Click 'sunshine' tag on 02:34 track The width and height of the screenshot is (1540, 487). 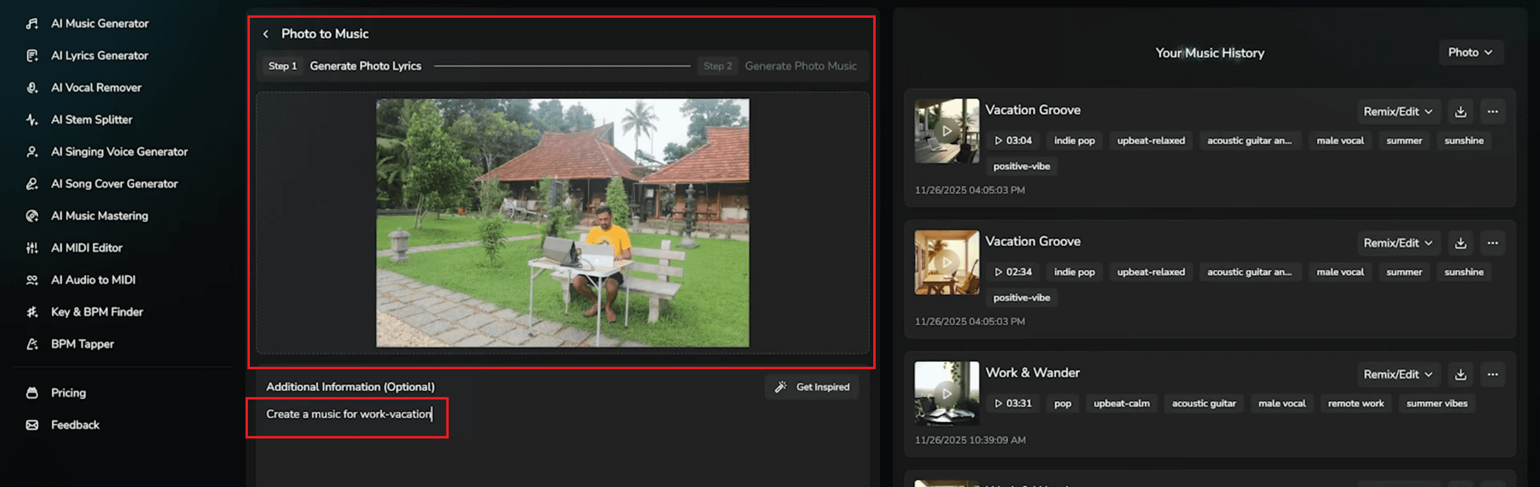click(1463, 272)
